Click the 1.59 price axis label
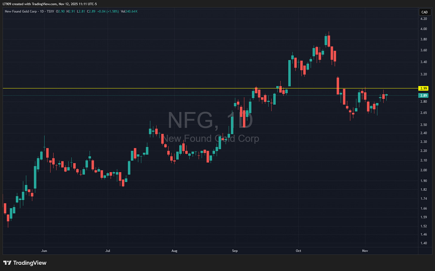Viewport: 435px width, 271px height. (x=423, y=217)
